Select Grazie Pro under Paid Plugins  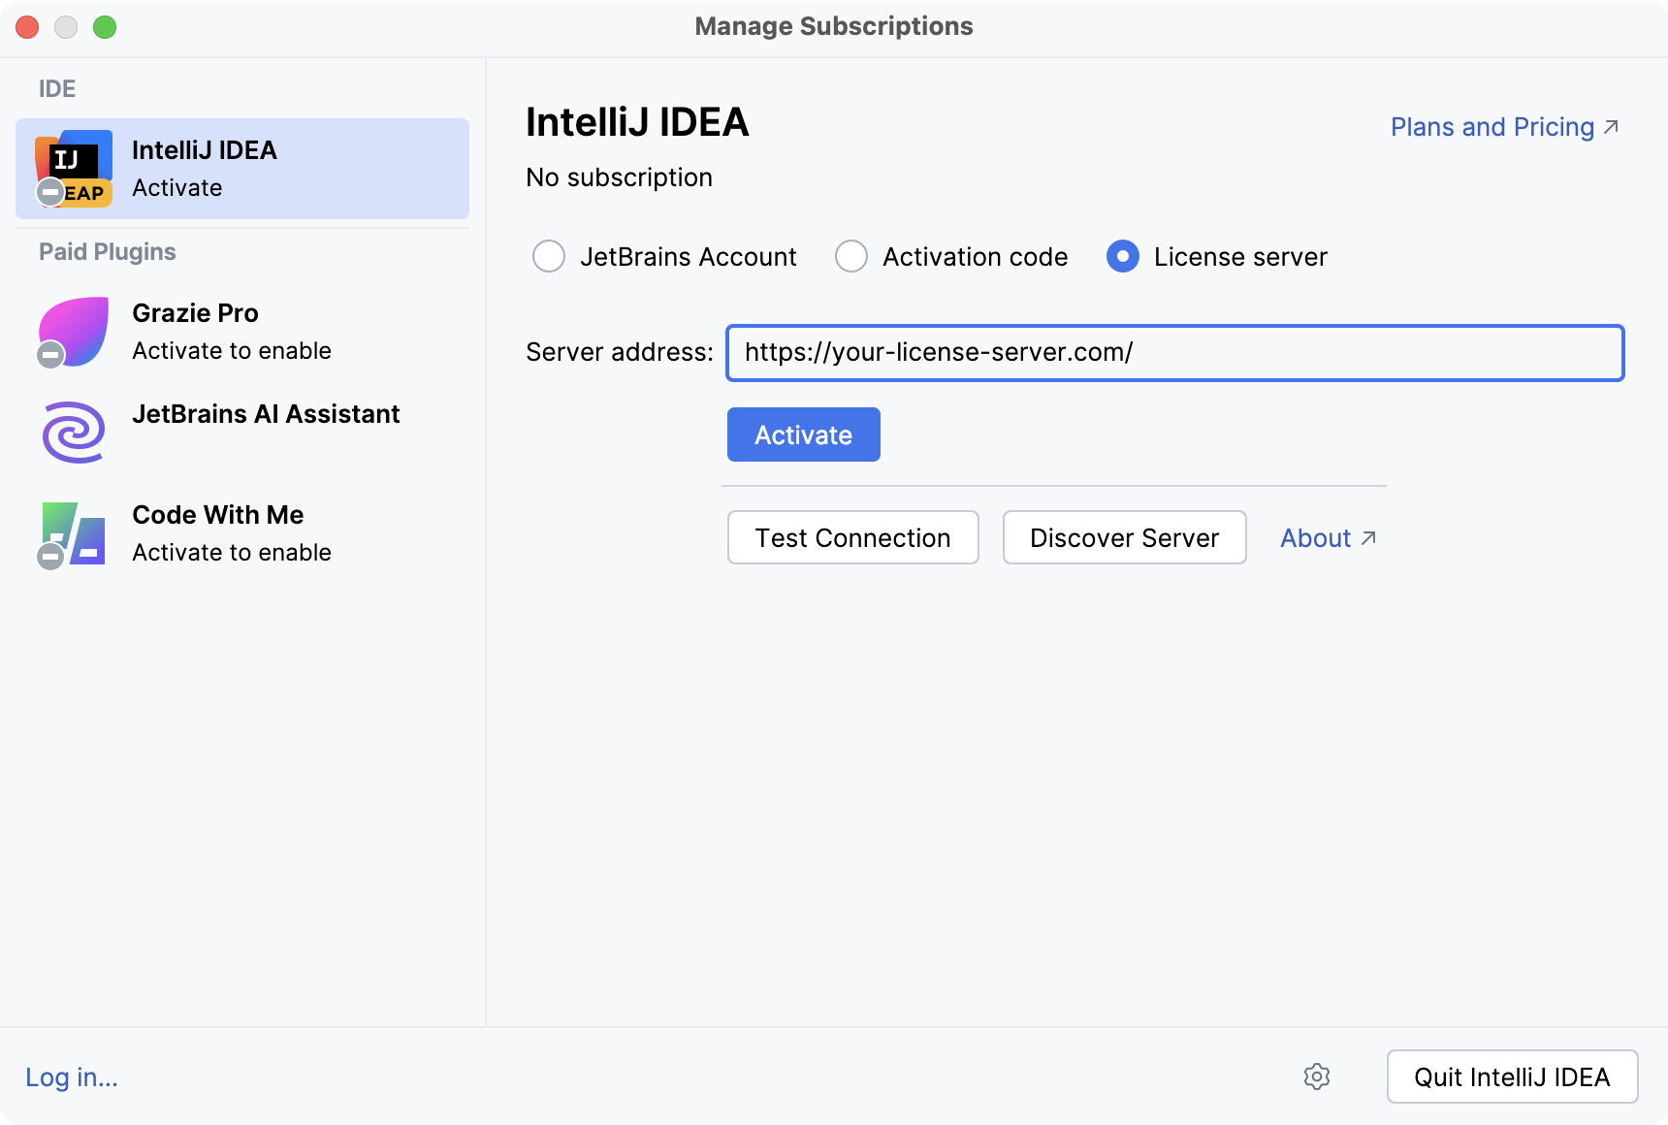[x=241, y=331]
